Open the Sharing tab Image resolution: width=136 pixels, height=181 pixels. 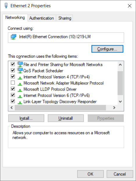(65, 18)
